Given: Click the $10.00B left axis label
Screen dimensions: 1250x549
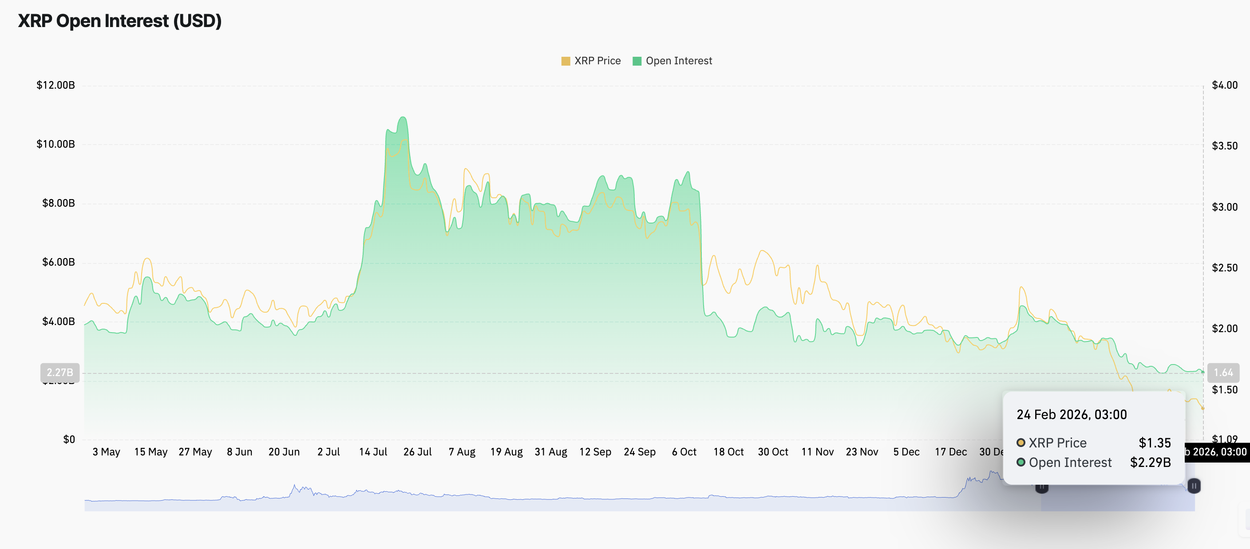Looking at the screenshot, I should [x=55, y=144].
